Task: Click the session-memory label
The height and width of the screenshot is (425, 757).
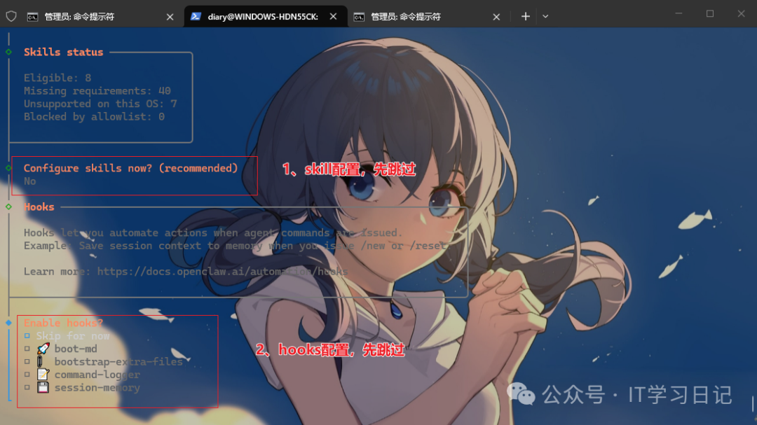Action: (97, 388)
